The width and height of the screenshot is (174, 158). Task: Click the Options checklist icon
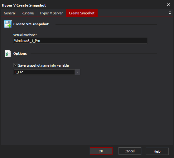point(8,54)
